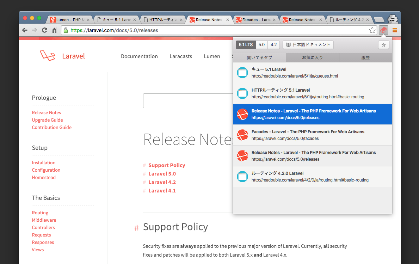Jump to the Laravel 4.2 section link

click(162, 182)
